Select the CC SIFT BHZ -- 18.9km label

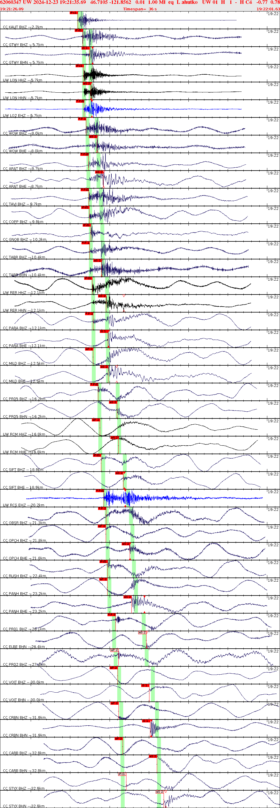coord(23,470)
